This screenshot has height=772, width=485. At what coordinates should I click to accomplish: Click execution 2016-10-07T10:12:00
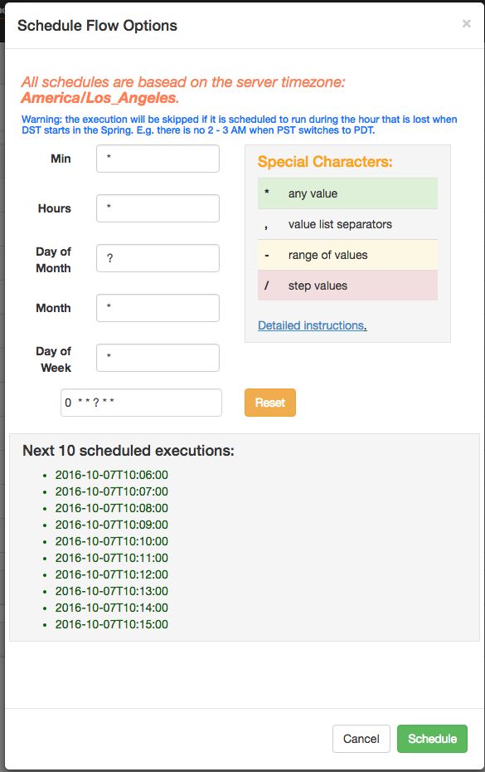112,574
